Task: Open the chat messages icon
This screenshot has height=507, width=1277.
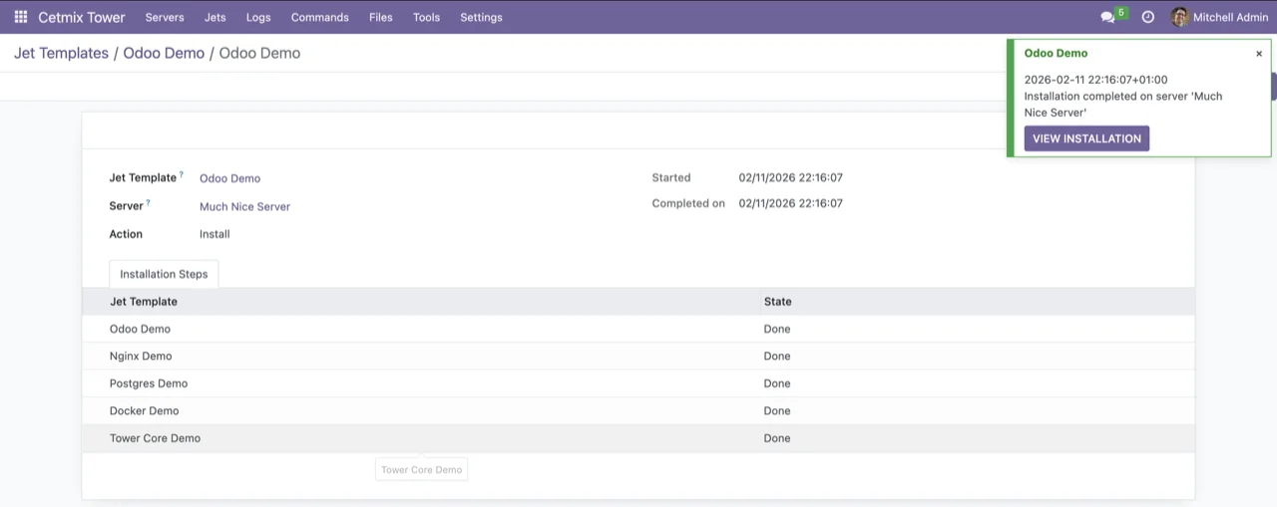Action: 1107,17
